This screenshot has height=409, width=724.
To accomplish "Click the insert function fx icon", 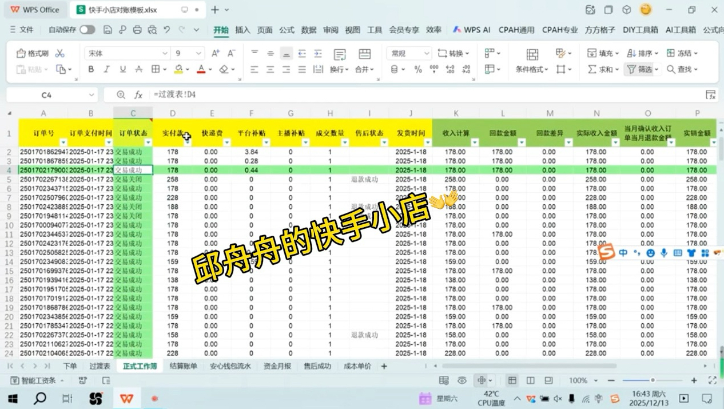I will click(138, 94).
